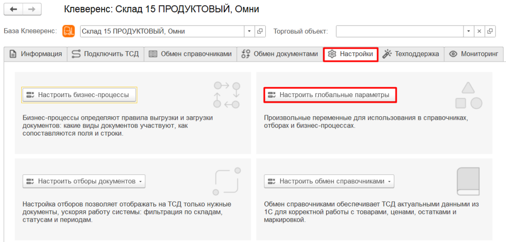Click the connection icon on Подключить ТСД tab
The width and height of the screenshot is (506, 242).
point(76,54)
